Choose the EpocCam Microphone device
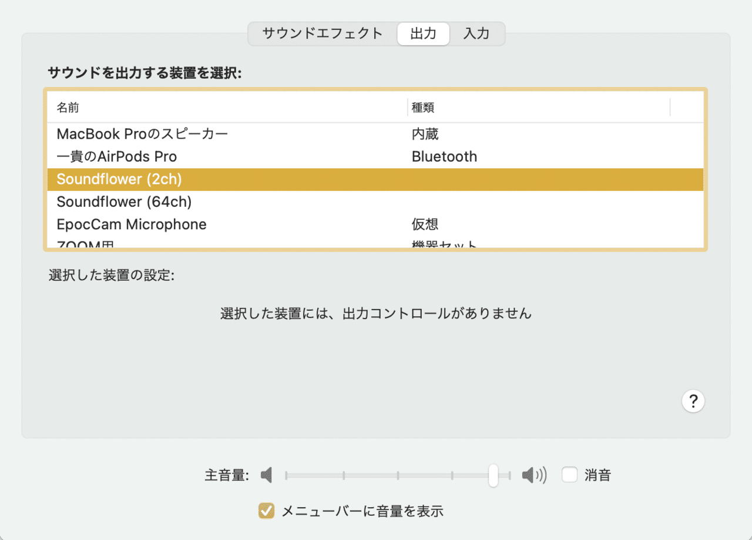The image size is (752, 540). pyautogui.click(x=132, y=224)
